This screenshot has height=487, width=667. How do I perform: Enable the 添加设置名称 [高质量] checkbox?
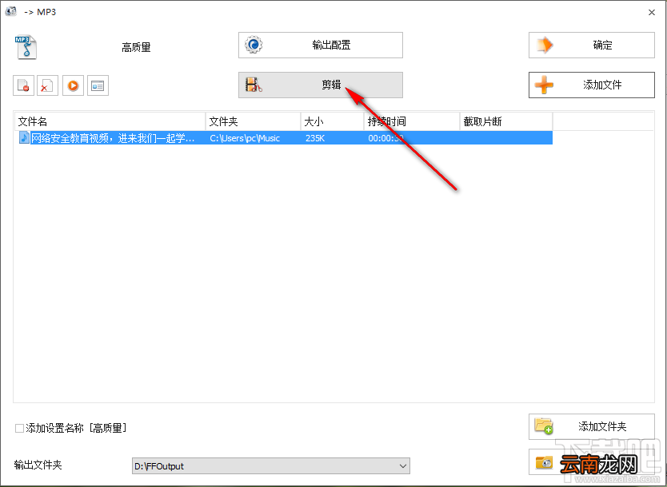pyautogui.click(x=19, y=428)
